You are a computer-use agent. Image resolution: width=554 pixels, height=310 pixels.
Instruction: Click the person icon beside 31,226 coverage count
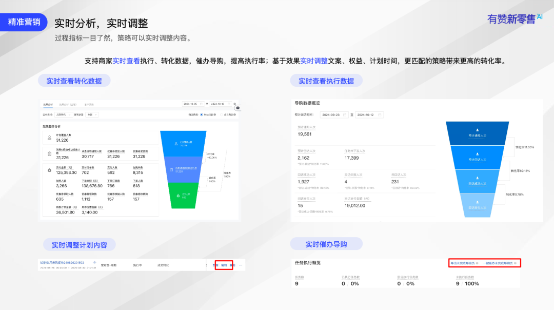(49, 138)
